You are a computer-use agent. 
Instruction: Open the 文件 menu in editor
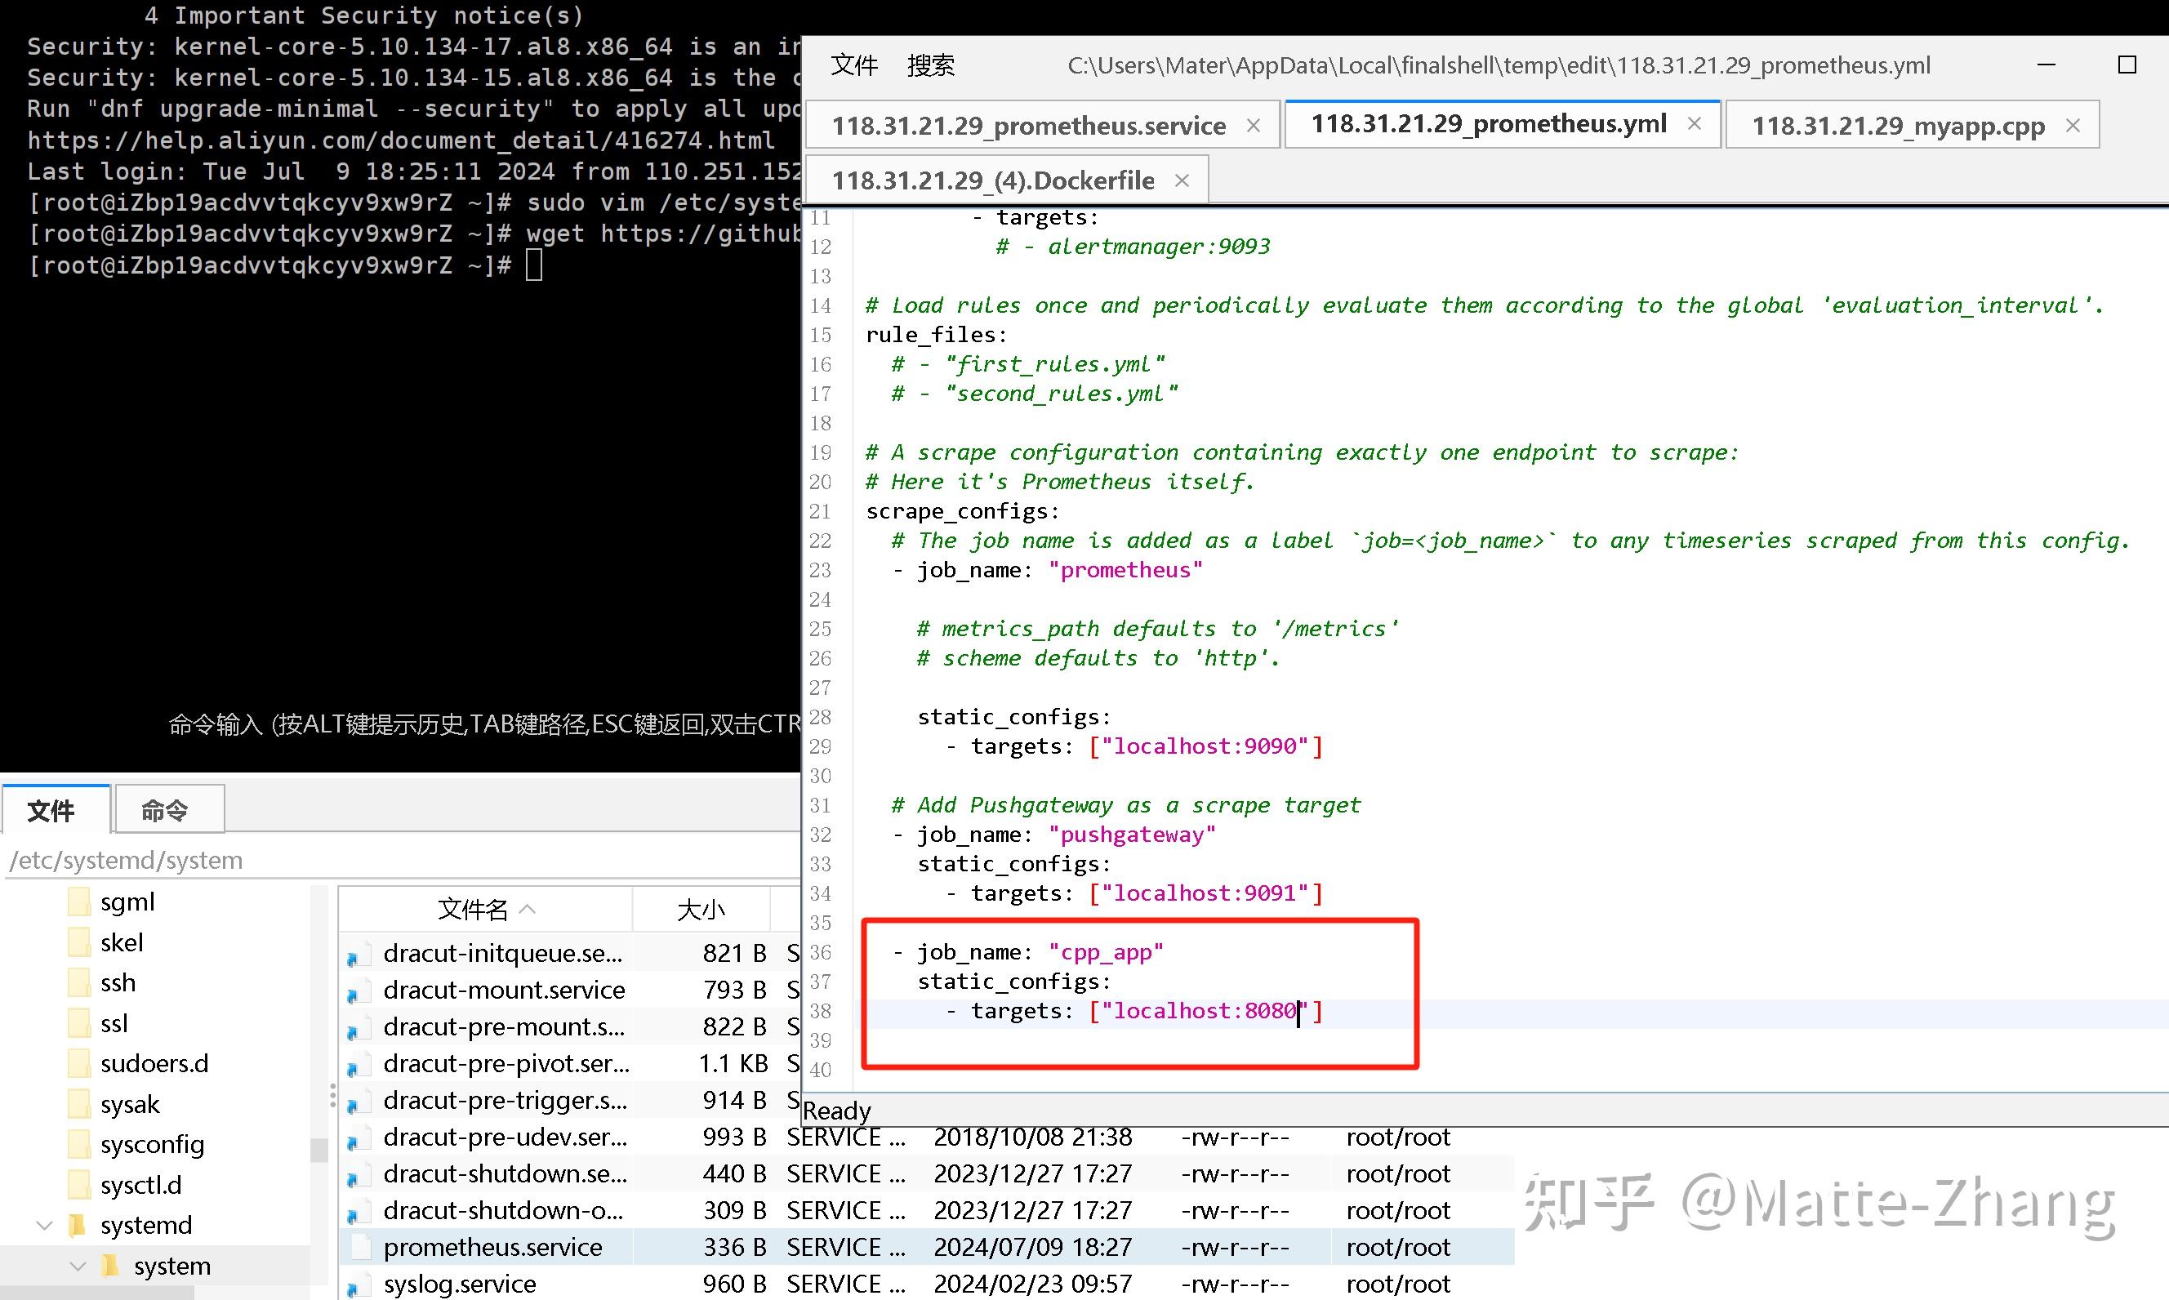coord(853,65)
